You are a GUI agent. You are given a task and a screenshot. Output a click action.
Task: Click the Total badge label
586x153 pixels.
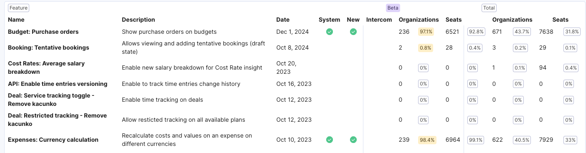click(x=489, y=8)
